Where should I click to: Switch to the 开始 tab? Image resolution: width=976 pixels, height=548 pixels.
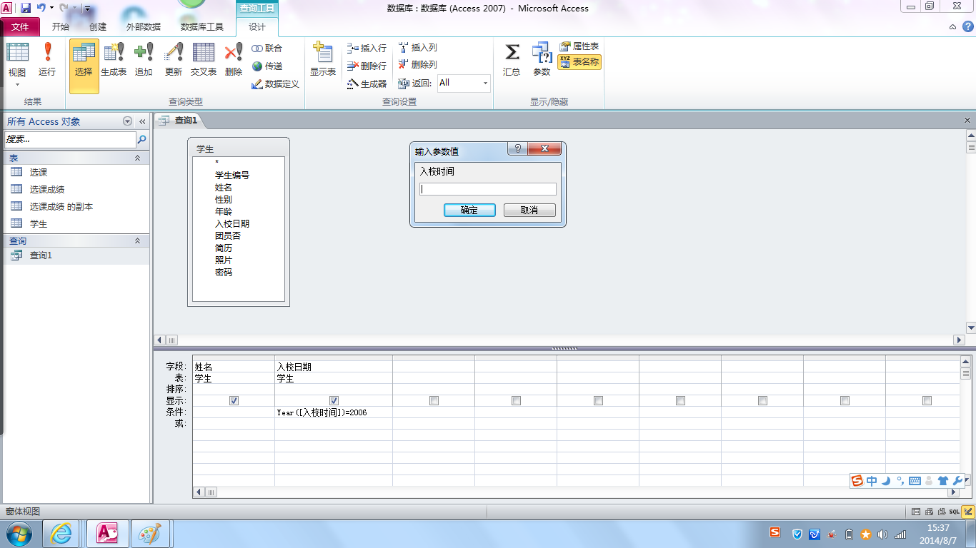click(61, 27)
